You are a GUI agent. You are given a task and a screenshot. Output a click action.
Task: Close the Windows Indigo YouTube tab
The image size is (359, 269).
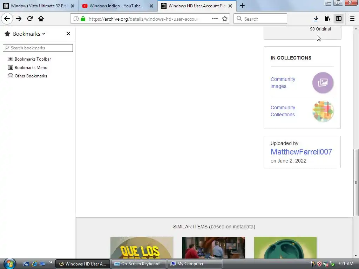[x=151, y=6]
